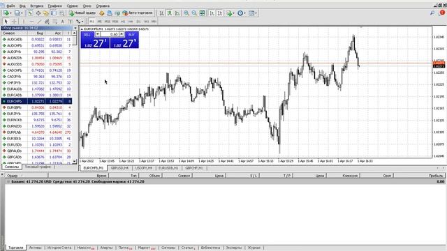Toggle chart shift icon

(x=220, y=13)
